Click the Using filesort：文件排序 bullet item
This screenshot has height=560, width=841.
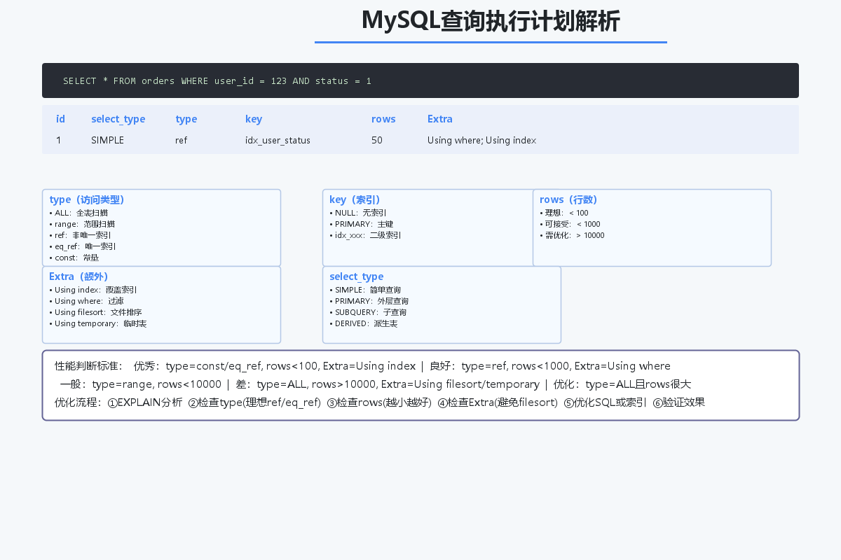point(97,312)
